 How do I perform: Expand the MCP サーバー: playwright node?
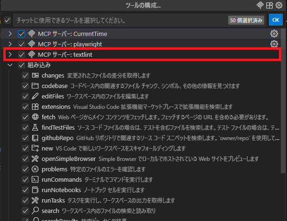coord(10,44)
